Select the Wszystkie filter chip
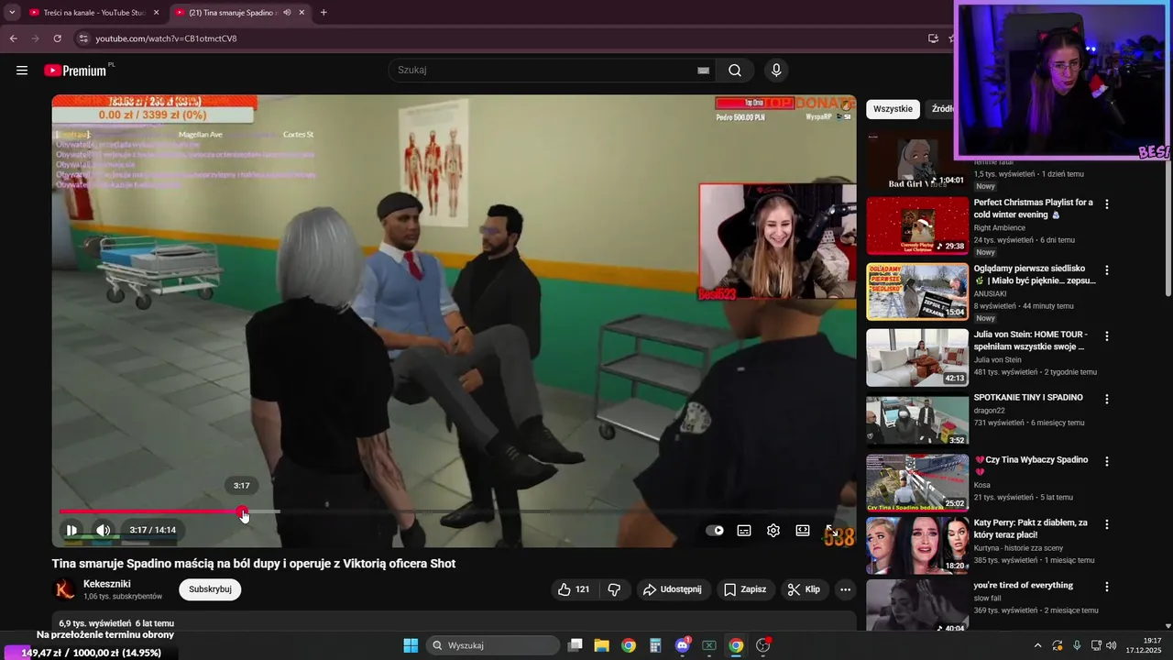 tap(893, 108)
